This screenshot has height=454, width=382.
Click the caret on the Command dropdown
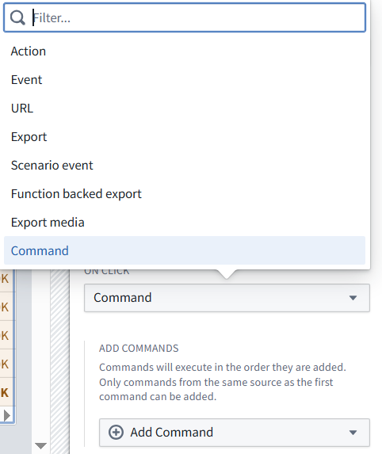click(x=353, y=298)
